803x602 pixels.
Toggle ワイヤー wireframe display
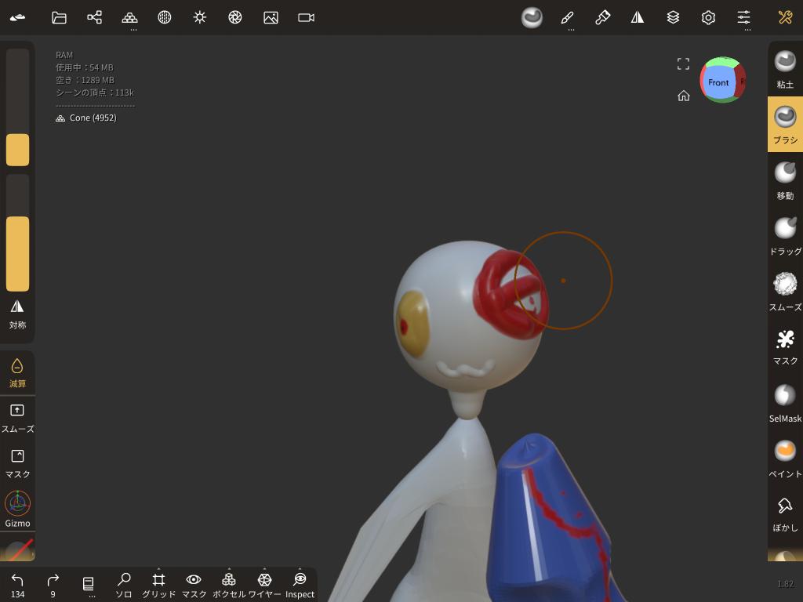(264, 584)
